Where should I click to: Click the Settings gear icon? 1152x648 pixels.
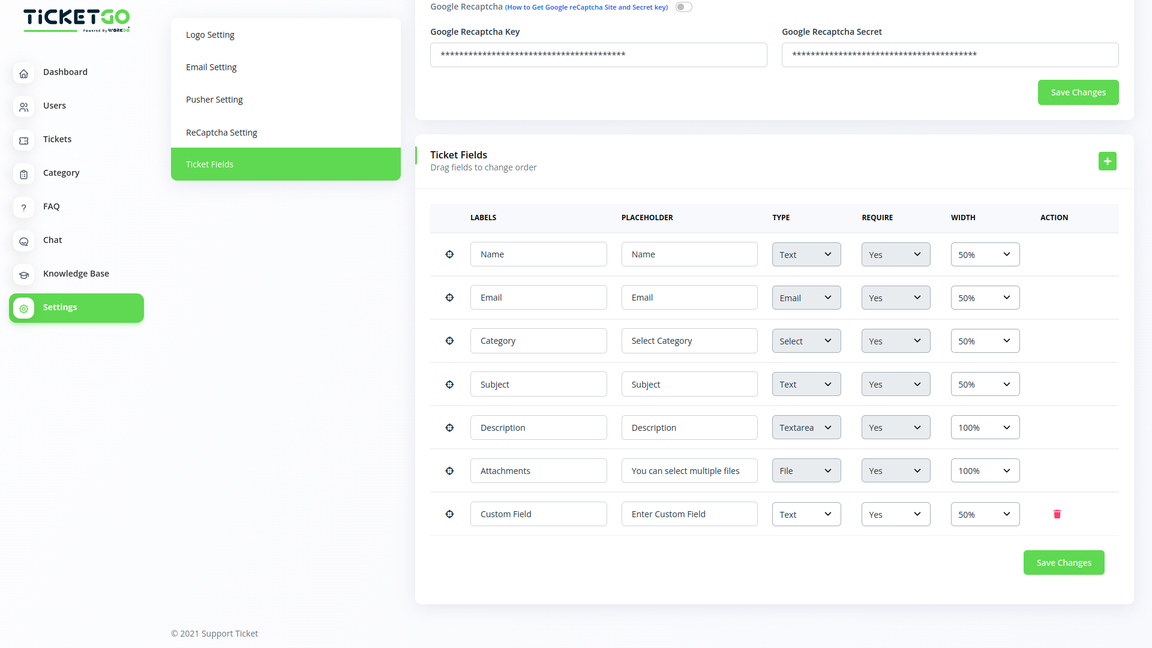[23, 308]
